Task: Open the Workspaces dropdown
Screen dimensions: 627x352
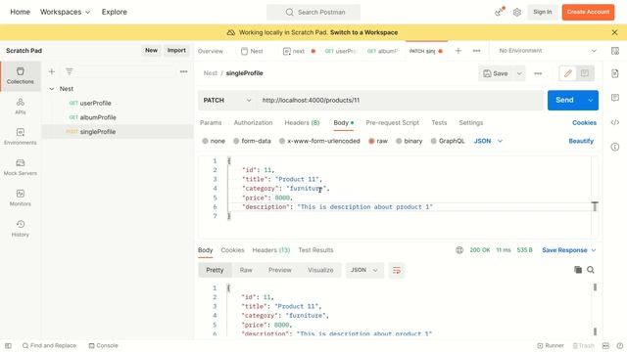Action: [x=65, y=12]
